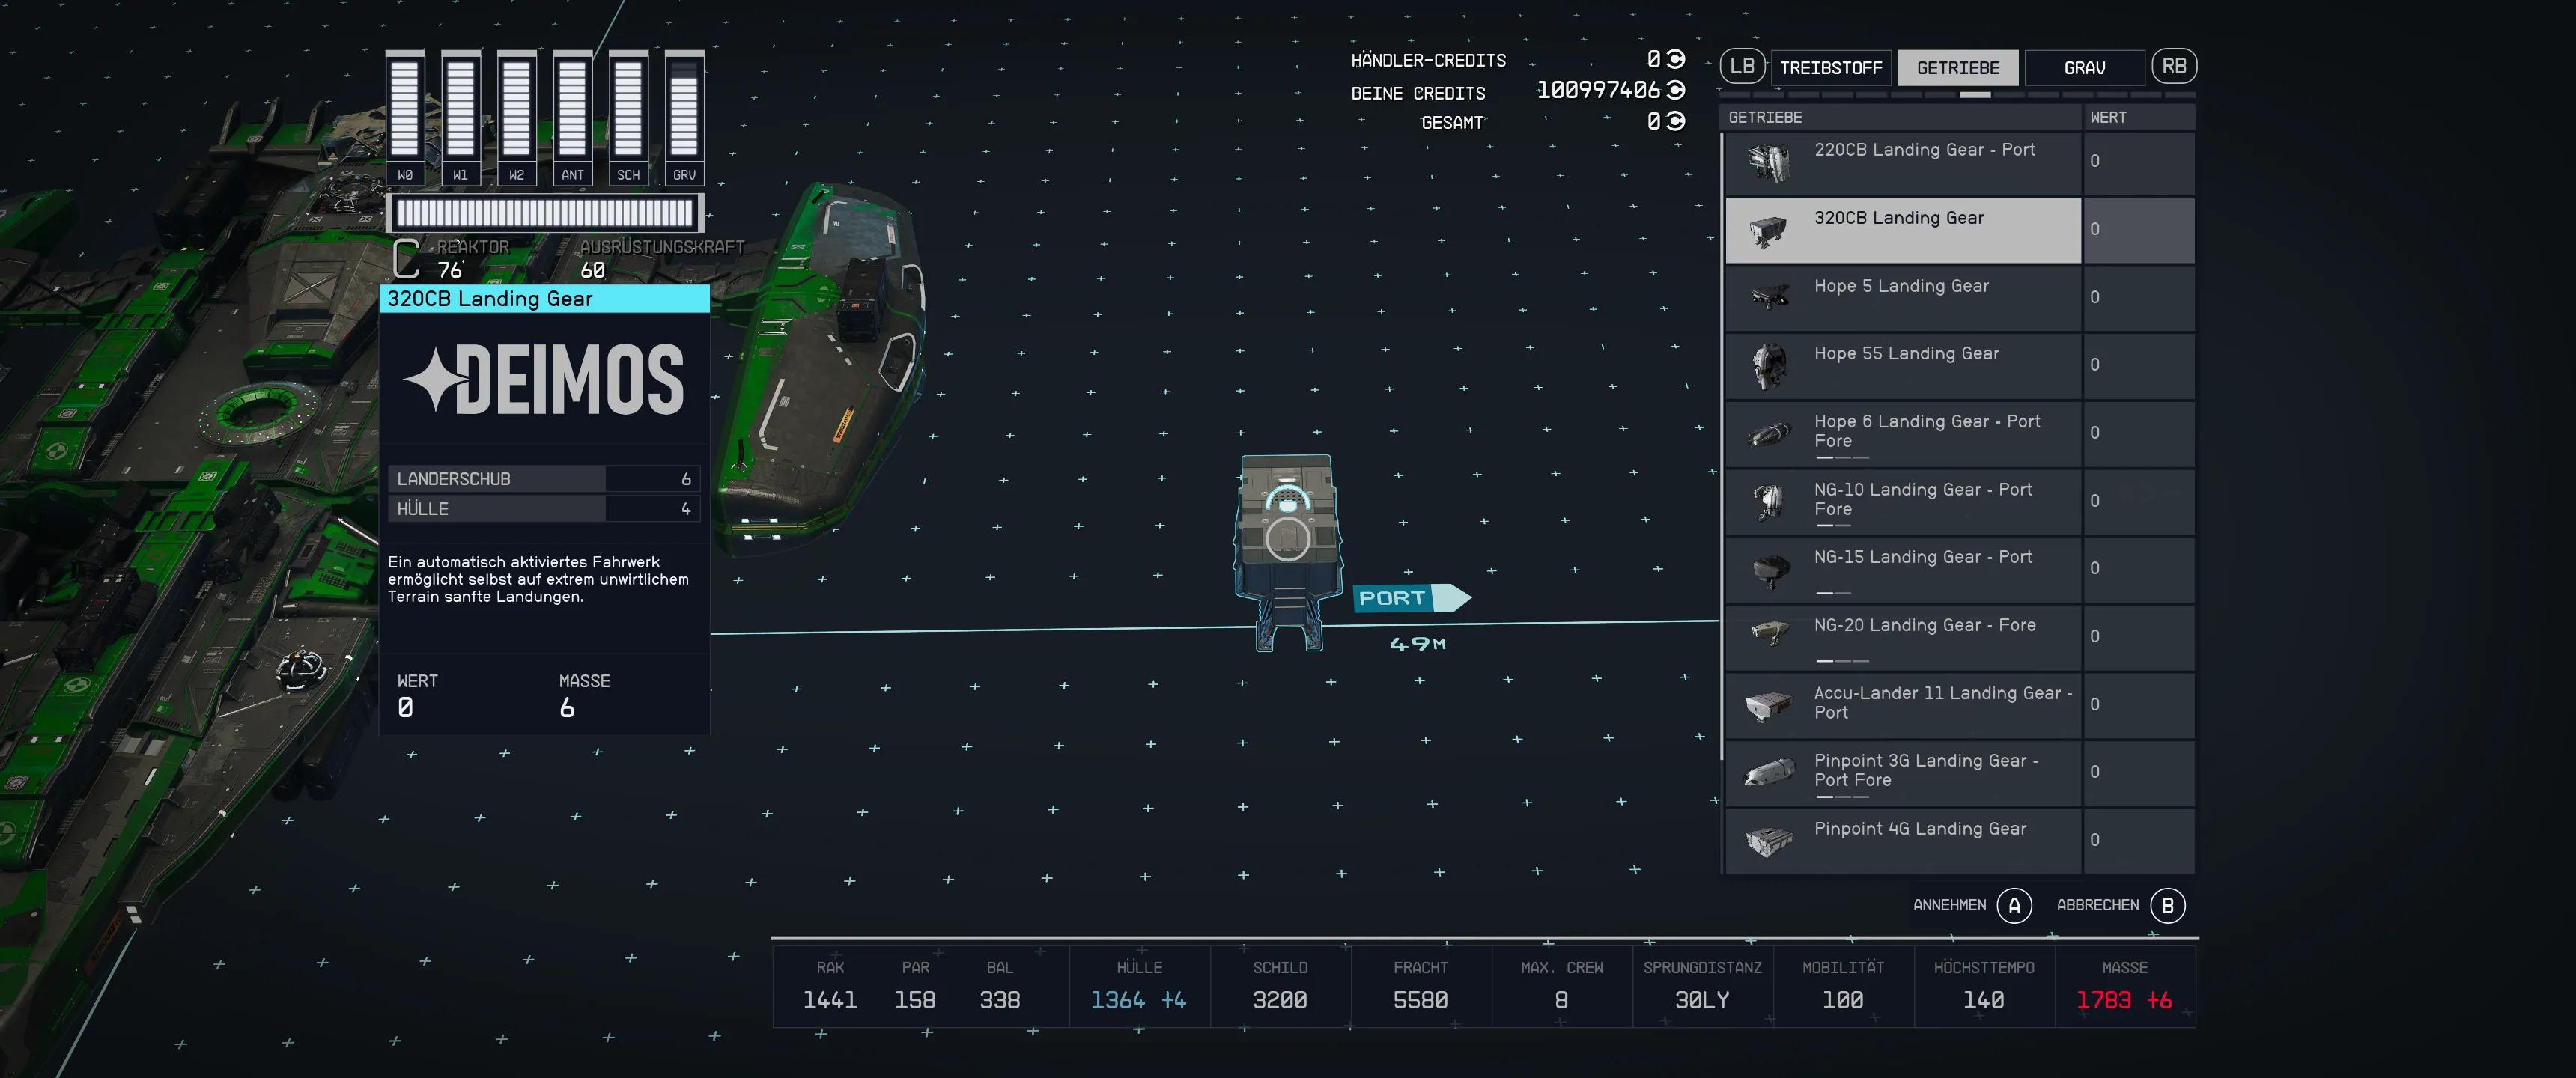Click the Pinpoint 3G Landing Gear part icon
2576x1078 pixels.
click(x=1769, y=772)
